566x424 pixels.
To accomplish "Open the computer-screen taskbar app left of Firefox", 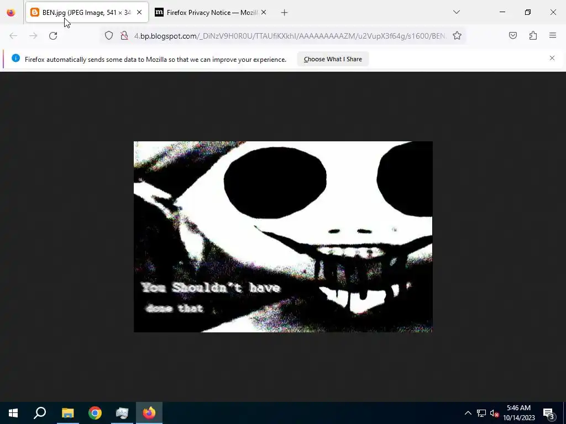I will click(x=122, y=413).
